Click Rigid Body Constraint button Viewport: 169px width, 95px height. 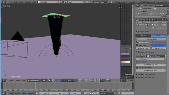click(x=159, y=28)
